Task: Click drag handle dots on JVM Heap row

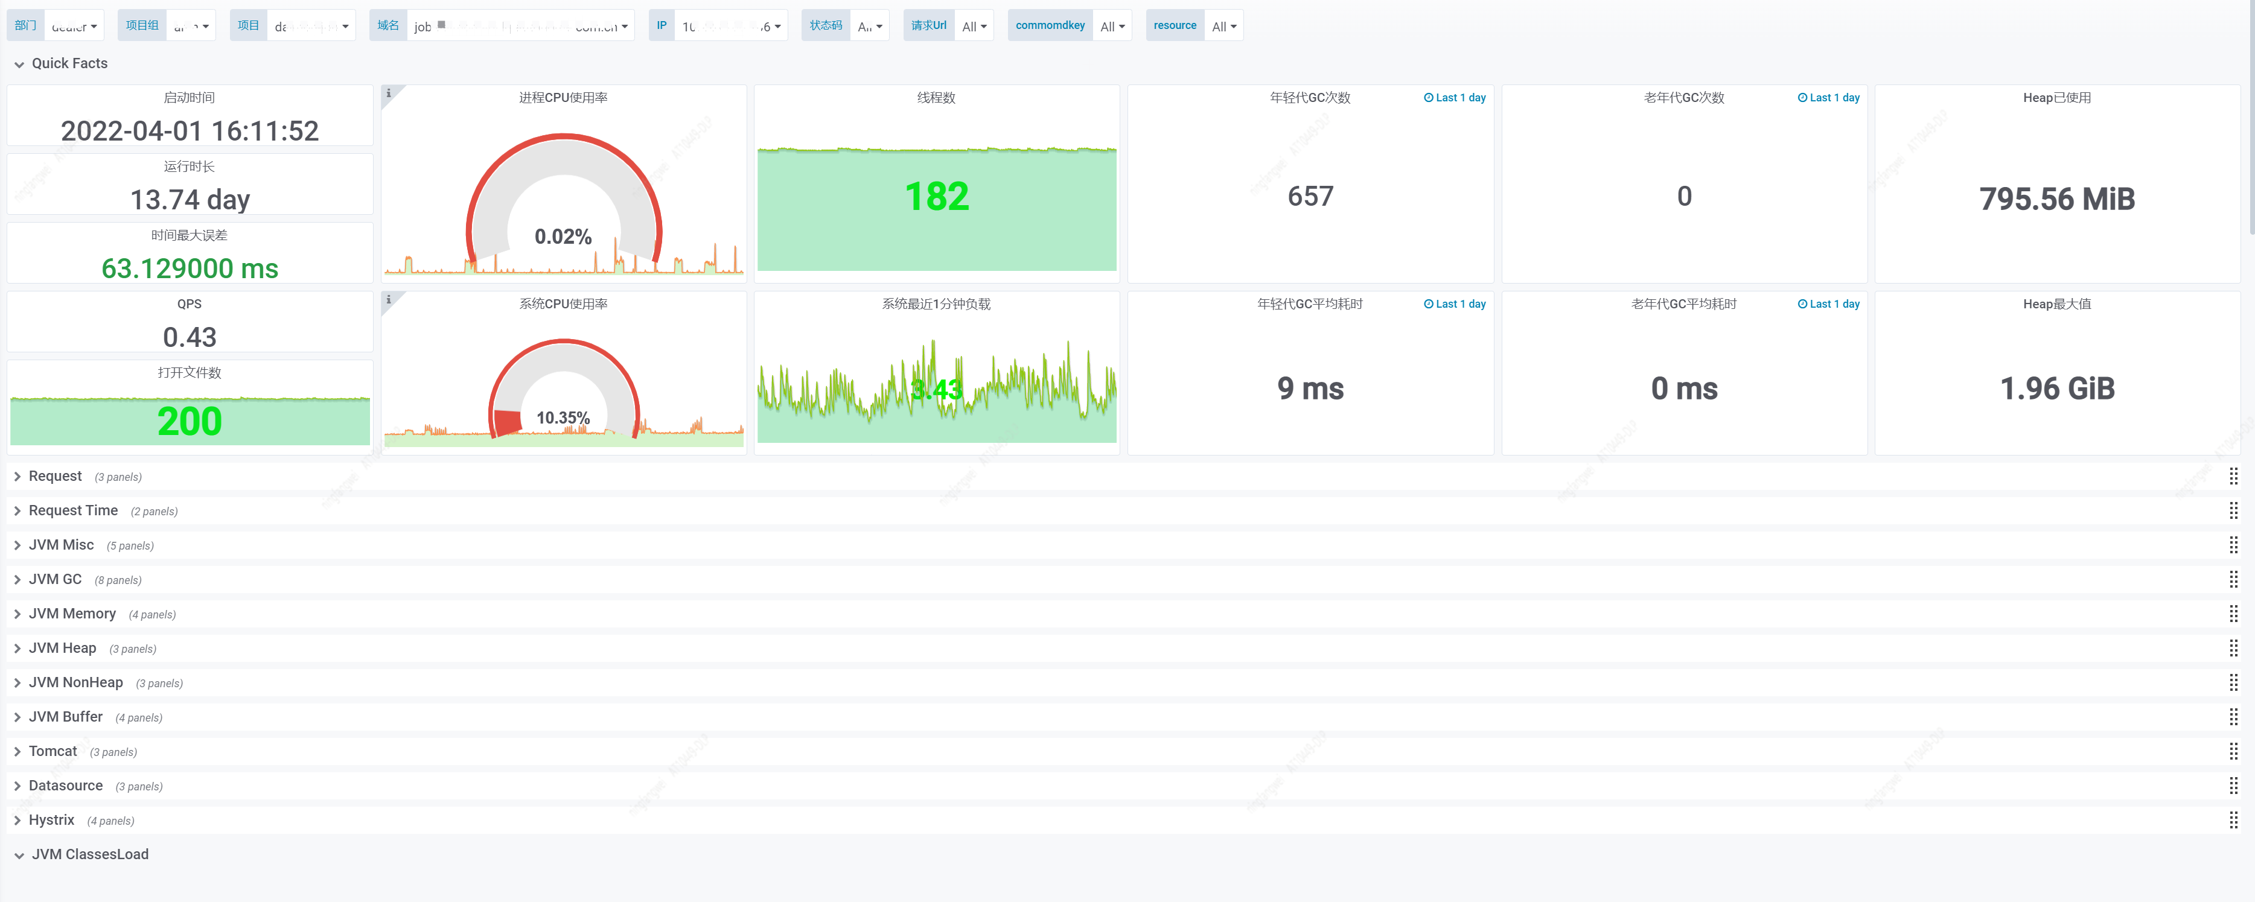Action: (2233, 647)
